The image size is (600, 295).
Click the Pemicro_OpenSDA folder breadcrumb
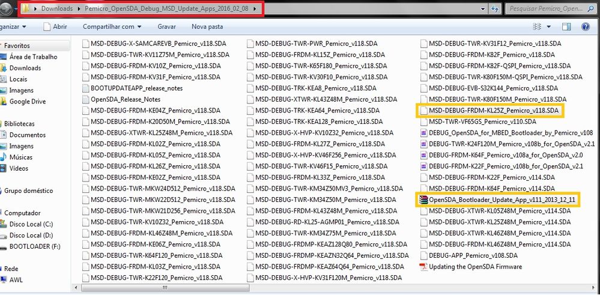point(165,9)
